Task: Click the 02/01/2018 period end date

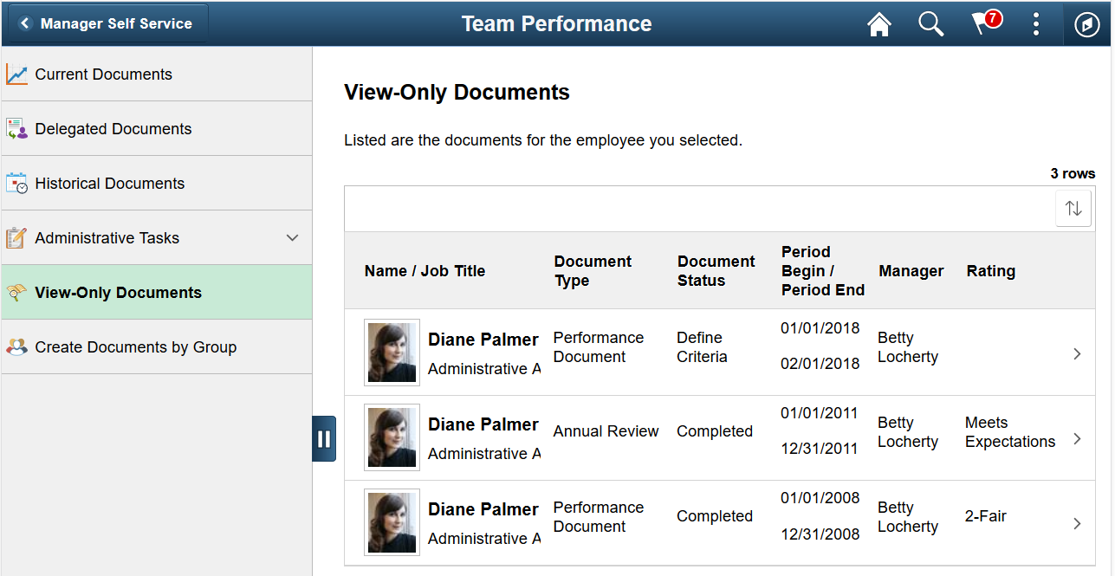Action: tap(820, 364)
